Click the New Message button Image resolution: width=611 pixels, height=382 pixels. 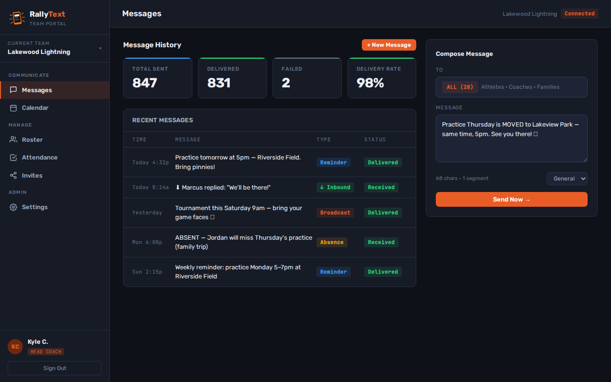point(389,45)
